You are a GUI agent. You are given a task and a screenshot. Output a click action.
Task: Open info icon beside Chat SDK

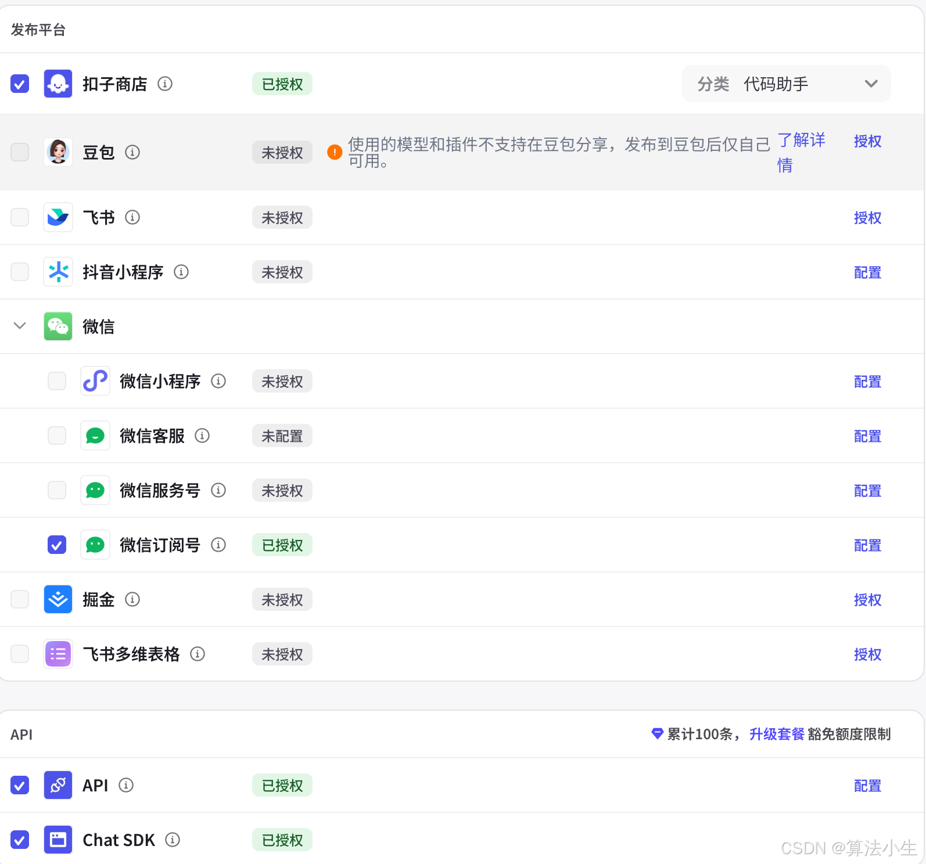tap(173, 840)
